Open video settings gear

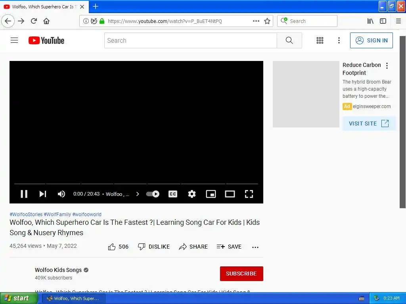[x=192, y=194]
